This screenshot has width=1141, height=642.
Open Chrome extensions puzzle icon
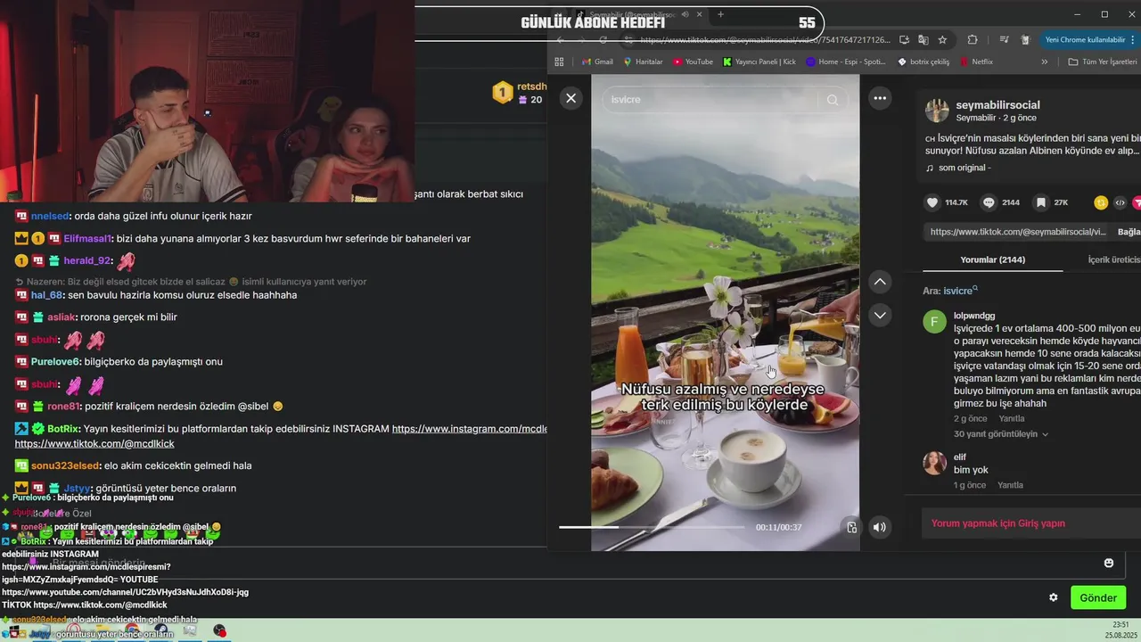tap(973, 40)
